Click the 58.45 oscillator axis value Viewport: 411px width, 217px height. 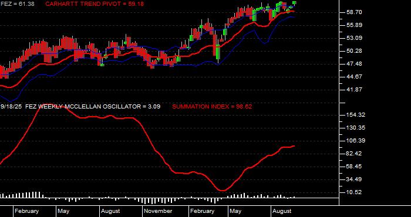click(x=355, y=167)
